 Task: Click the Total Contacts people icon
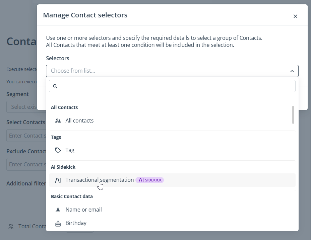(11, 226)
